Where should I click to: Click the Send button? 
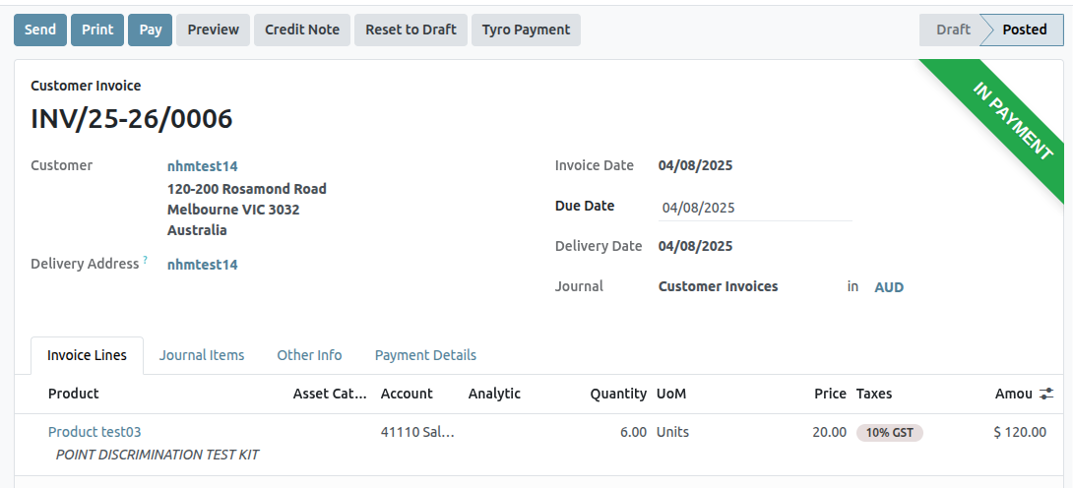pos(40,30)
